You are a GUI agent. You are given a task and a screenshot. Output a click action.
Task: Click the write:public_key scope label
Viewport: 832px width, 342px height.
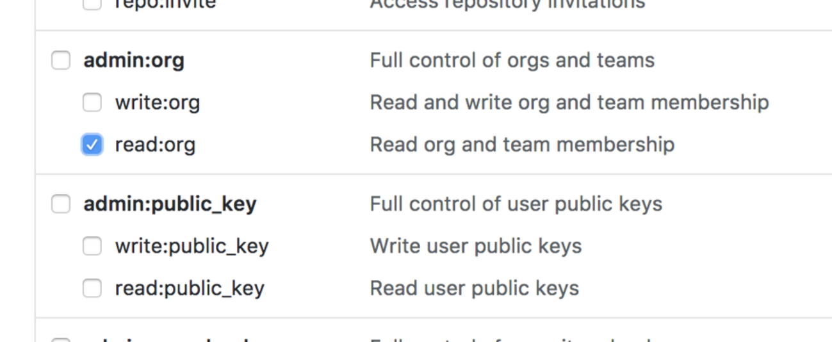pos(192,246)
